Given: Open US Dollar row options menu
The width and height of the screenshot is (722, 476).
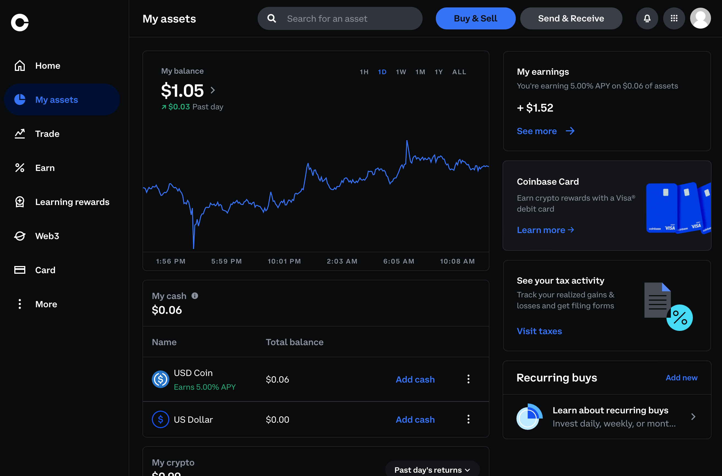Looking at the screenshot, I should (x=469, y=419).
